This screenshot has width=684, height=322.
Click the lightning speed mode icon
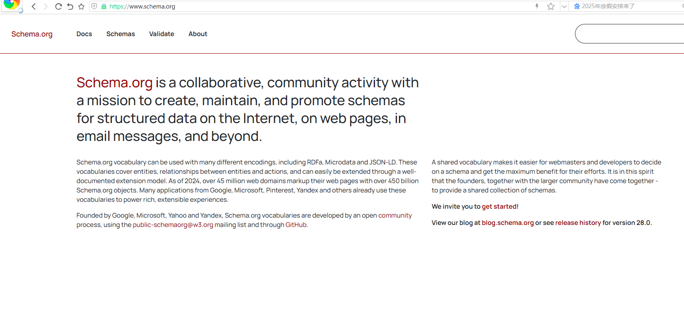[x=537, y=6]
